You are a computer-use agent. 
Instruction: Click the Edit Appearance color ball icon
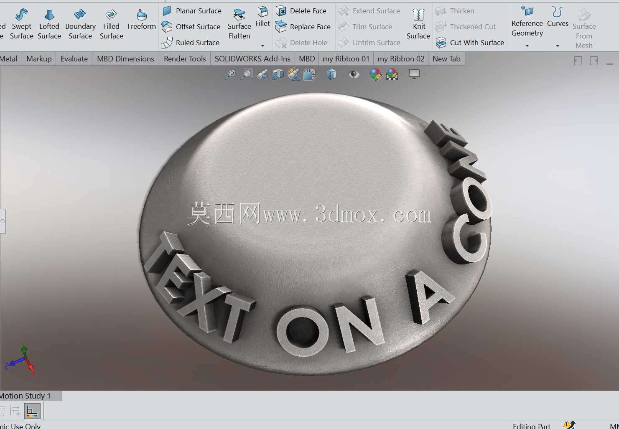pyautogui.click(x=376, y=74)
